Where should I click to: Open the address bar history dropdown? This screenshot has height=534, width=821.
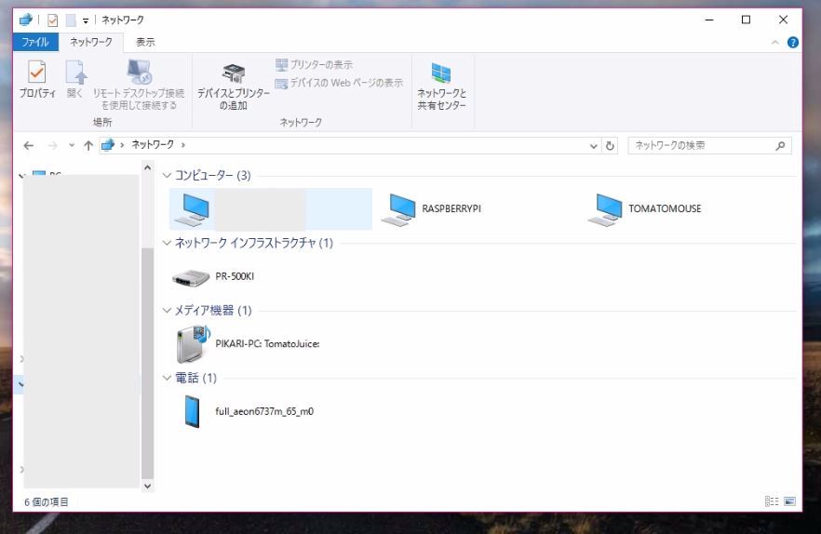(x=595, y=146)
